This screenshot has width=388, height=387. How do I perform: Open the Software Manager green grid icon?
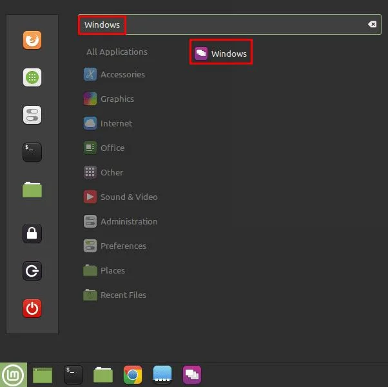pyautogui.click(x=32, y=77)
